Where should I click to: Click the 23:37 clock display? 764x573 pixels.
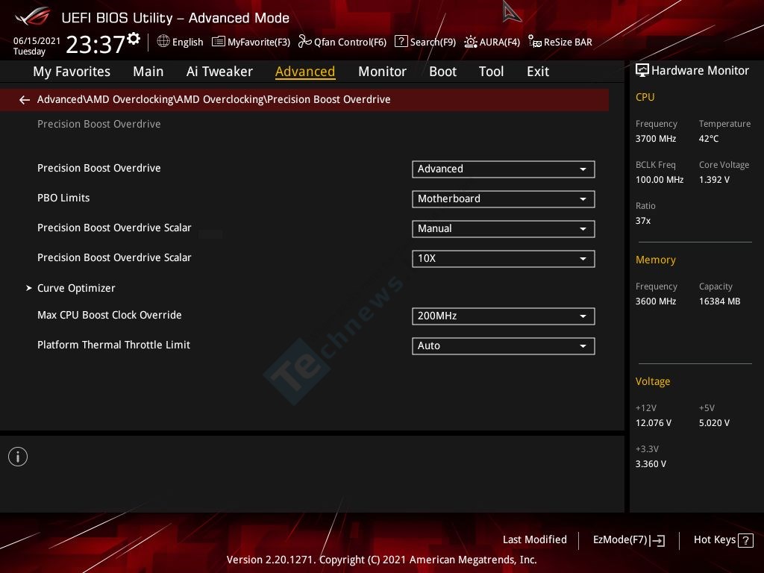pyautogui.click(x=95, y=44)
